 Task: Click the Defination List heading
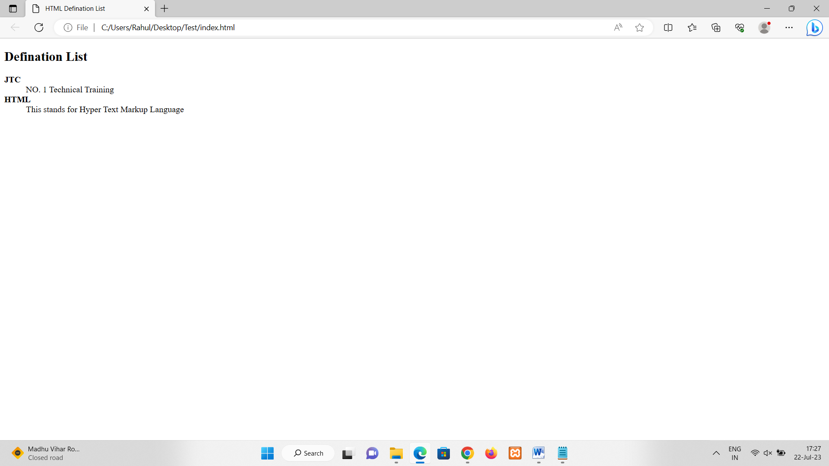(x=46, y=57)
